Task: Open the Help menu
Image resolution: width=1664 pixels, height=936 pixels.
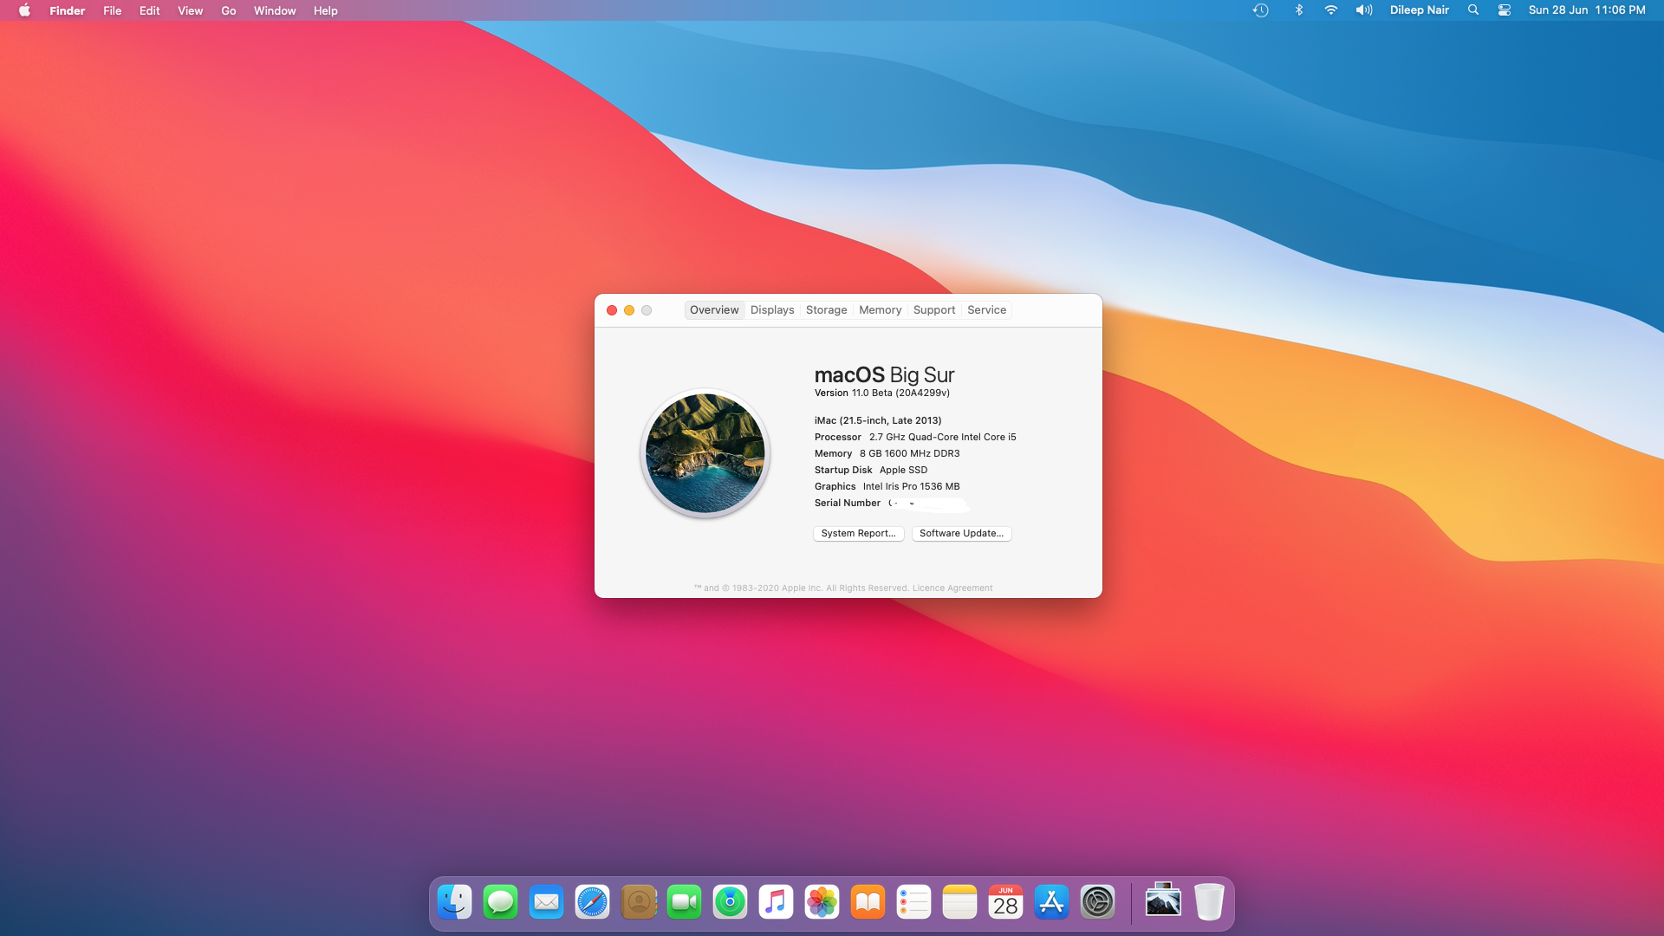Action: 325,10
